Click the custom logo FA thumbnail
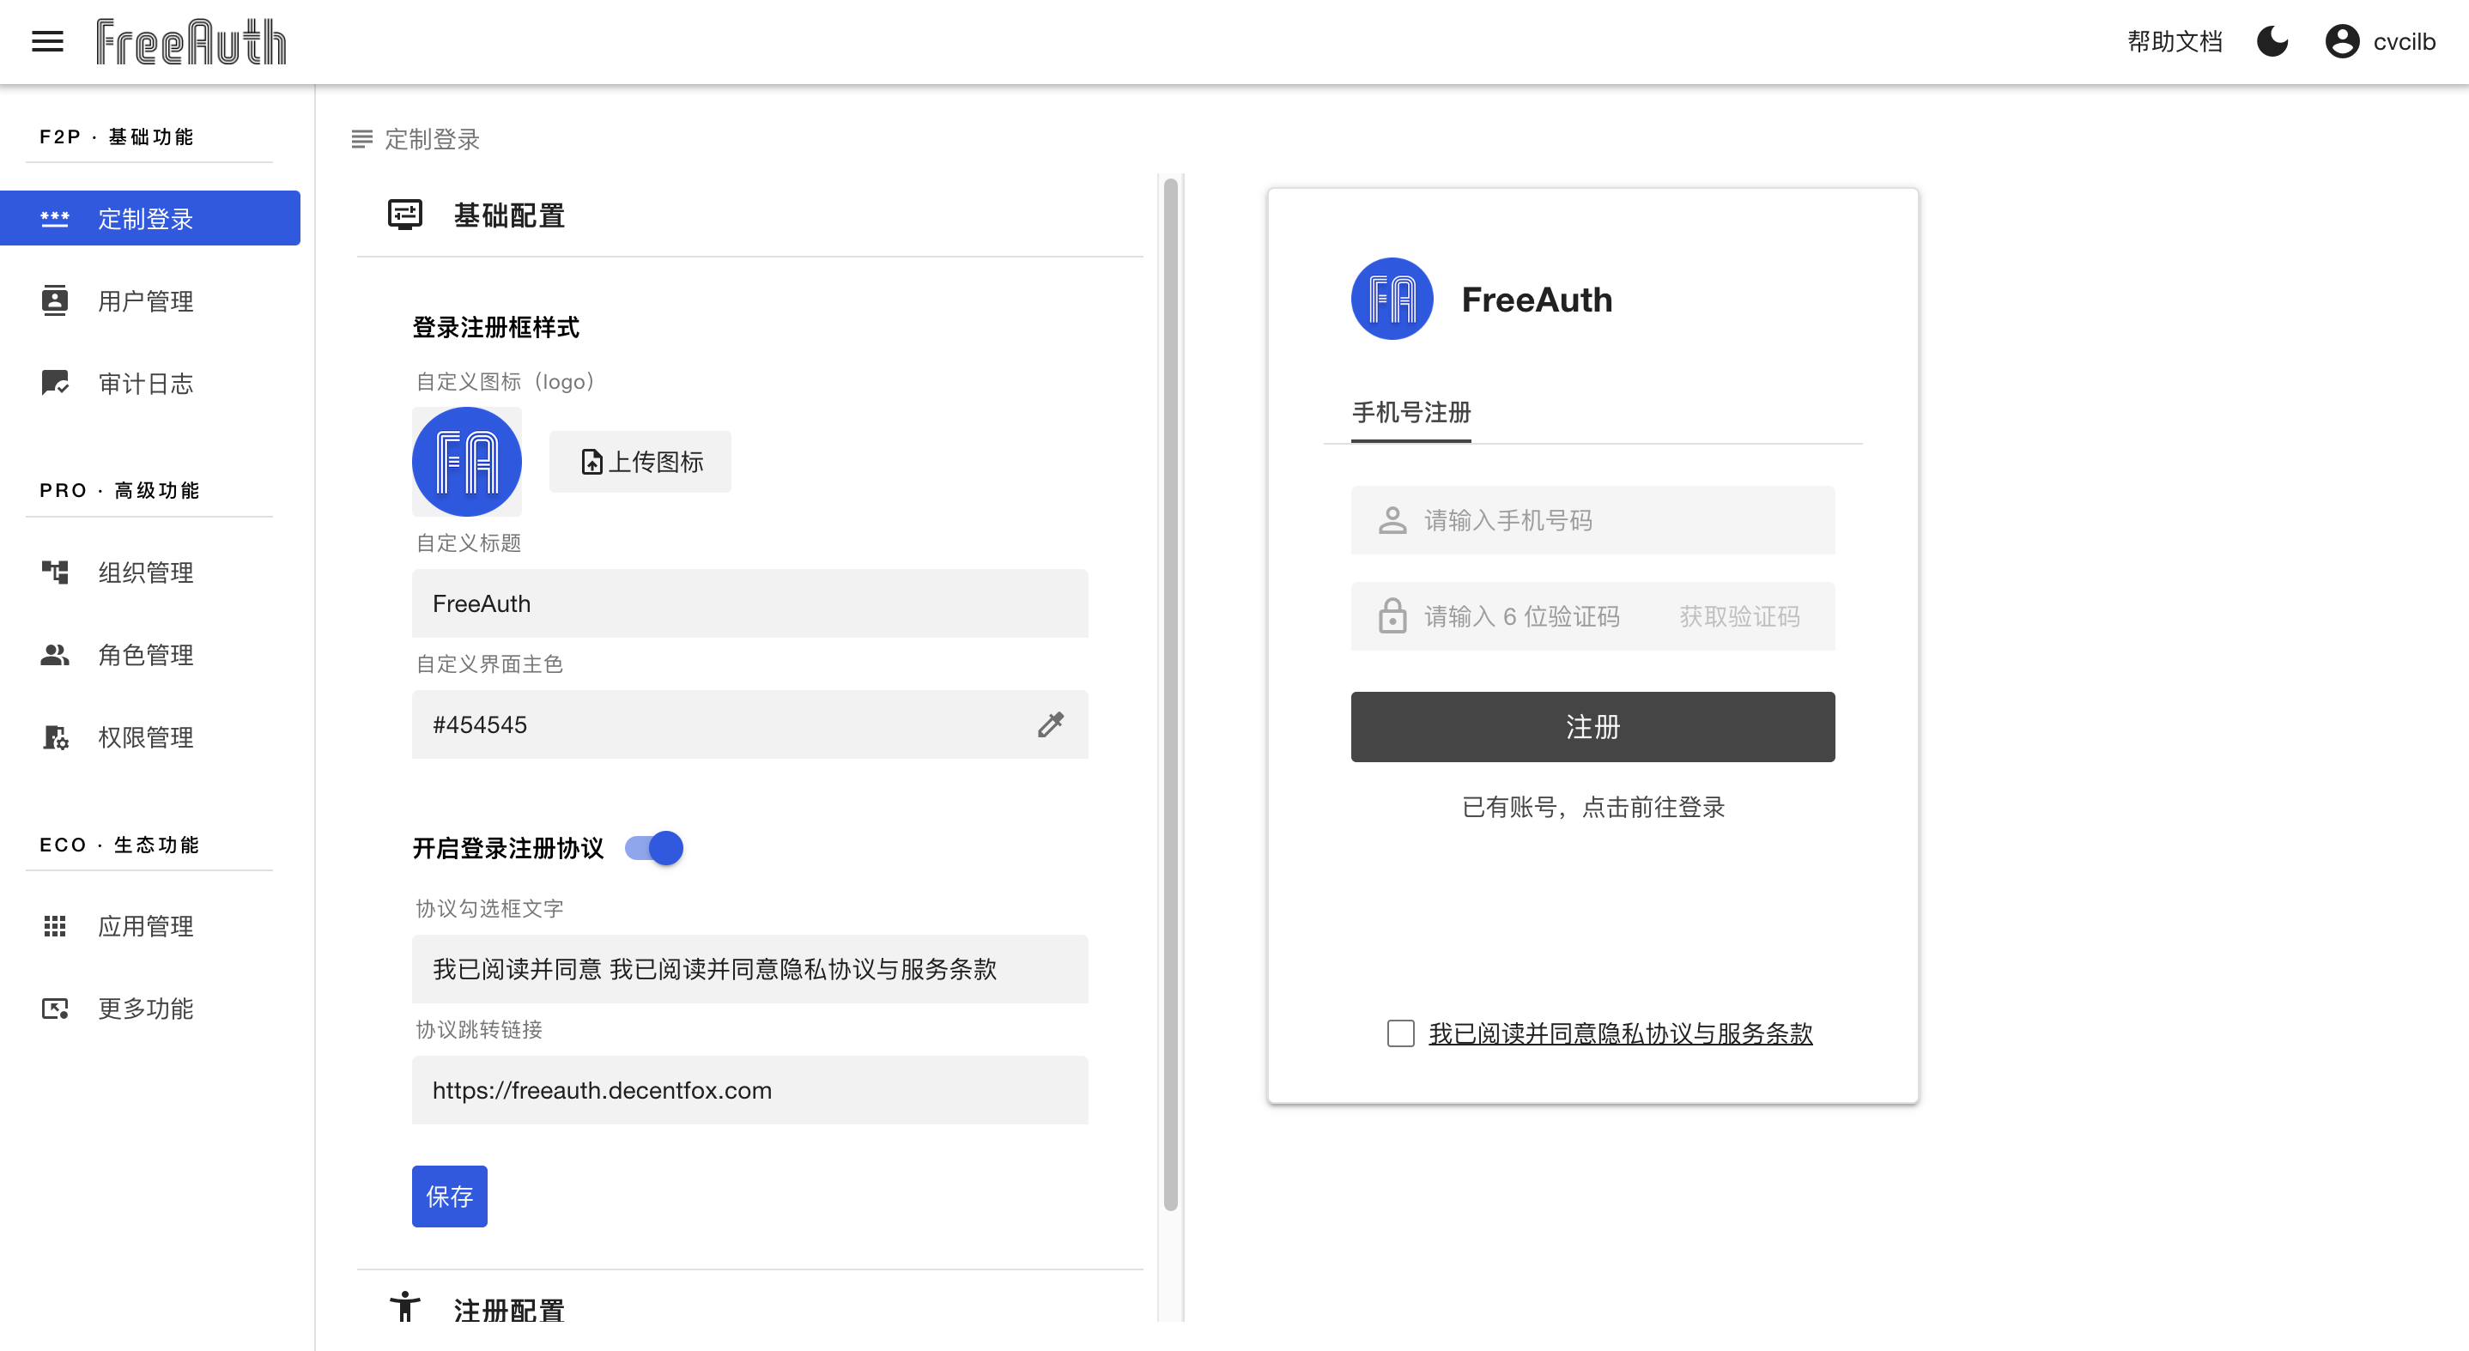This screenshot has height=1351, width=2469. point(467,462)
